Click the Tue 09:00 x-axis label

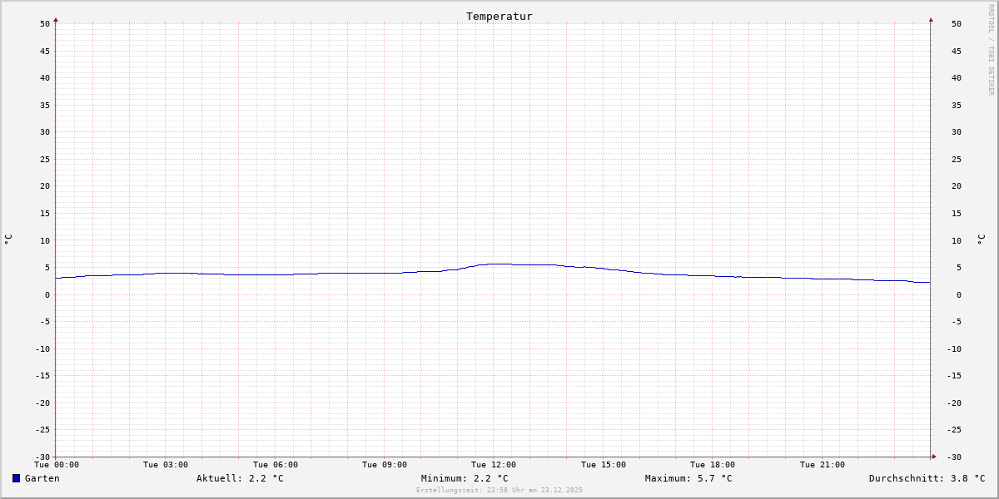pyautogui.click(x=385, y=465)
